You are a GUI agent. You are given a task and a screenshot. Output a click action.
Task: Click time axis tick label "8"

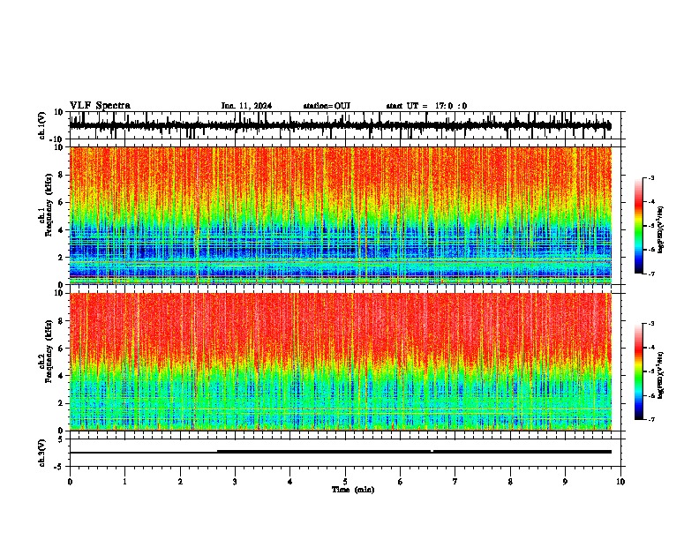point(510,482)
